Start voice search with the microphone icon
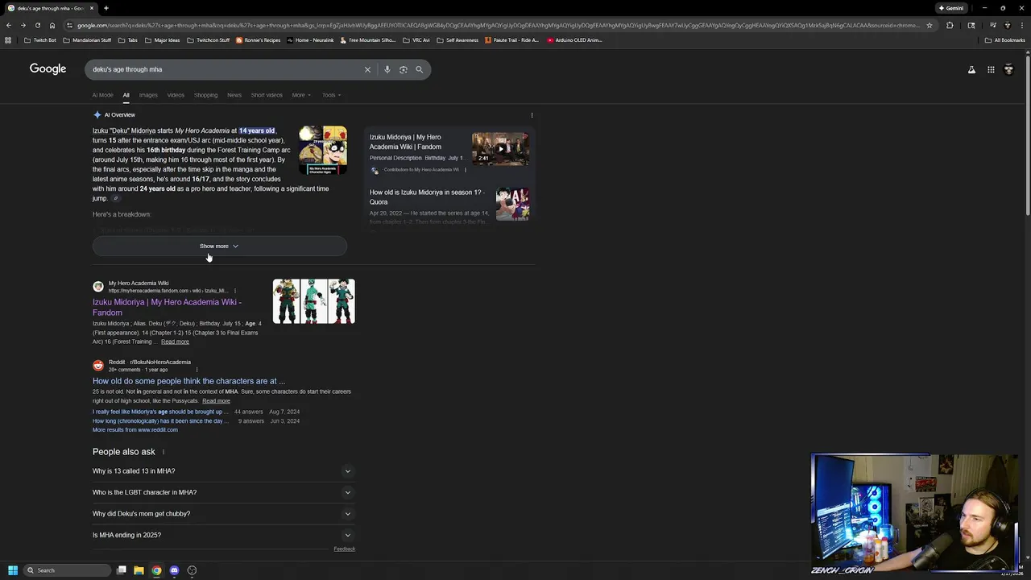This screenshot has height=580, width=1031. (x=387, y=69)
